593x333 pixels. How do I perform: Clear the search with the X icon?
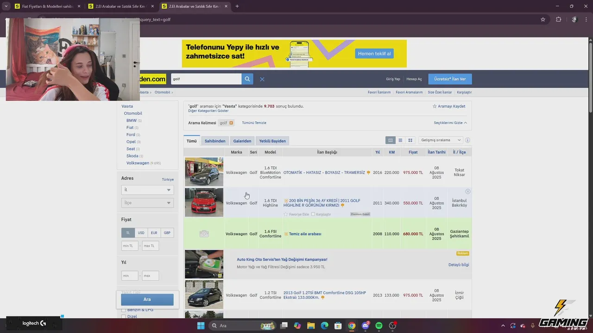pyautogui.click(x=262, y=79)
